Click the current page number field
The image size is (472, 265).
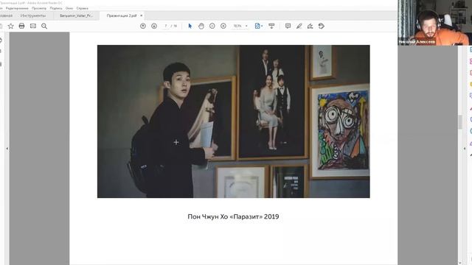coord(166,26)
